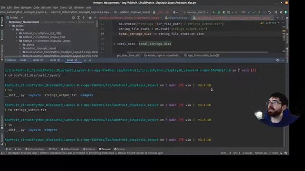
Task: Expand Adafruit_CircuitPython_BLE_IBBQ folder
Action: pos(17,33)
